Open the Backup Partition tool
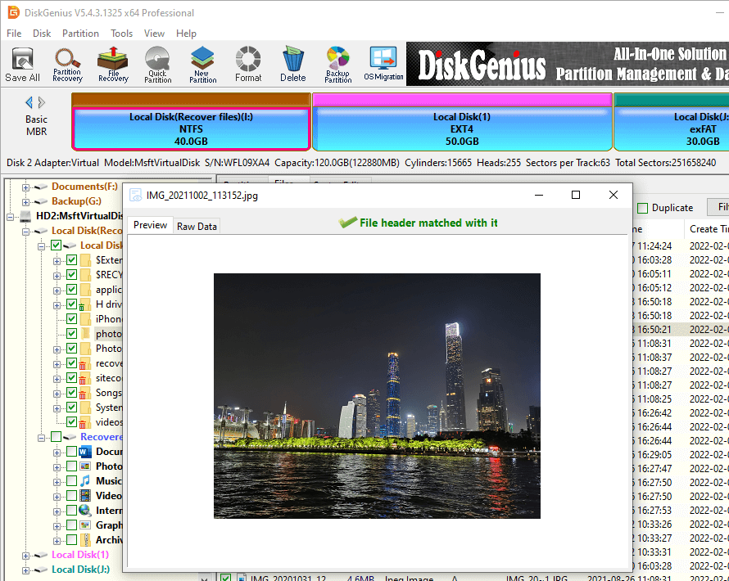The height and width of the screenshot is (581, 729). (x=337, y=64)
